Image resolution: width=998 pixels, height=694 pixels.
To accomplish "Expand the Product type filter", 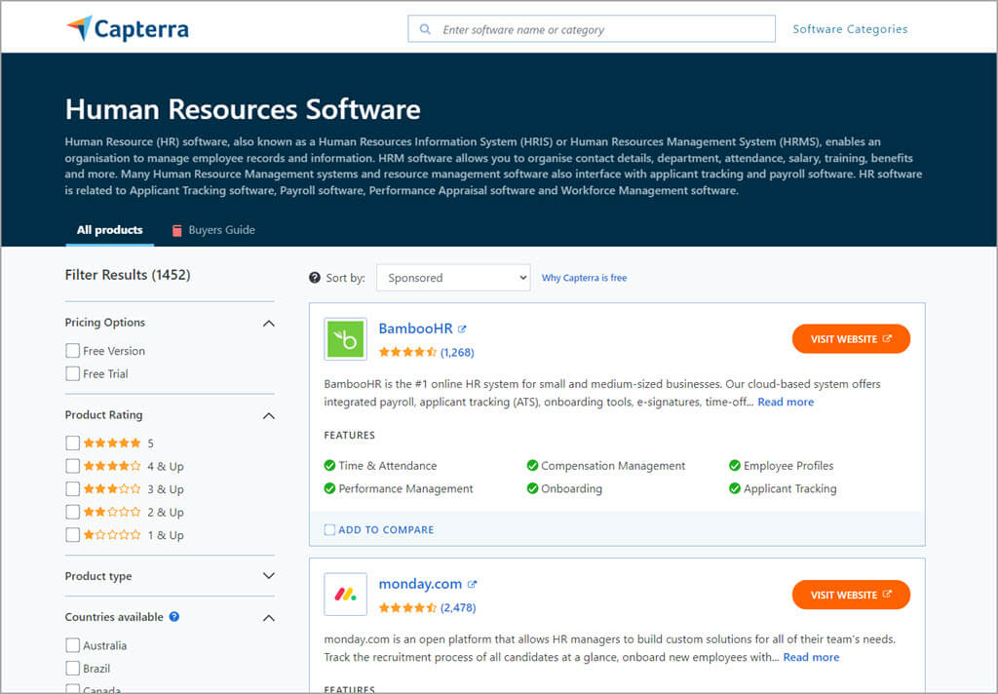I will click(x=269, y=576).
